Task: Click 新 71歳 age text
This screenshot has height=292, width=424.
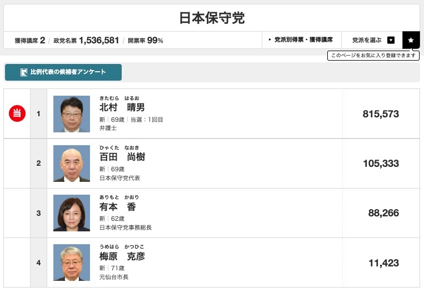Action: pyautogui.click(x=112, y=268)
